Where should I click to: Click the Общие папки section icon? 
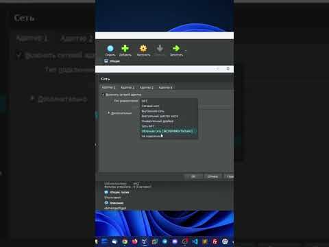point(106,192)
